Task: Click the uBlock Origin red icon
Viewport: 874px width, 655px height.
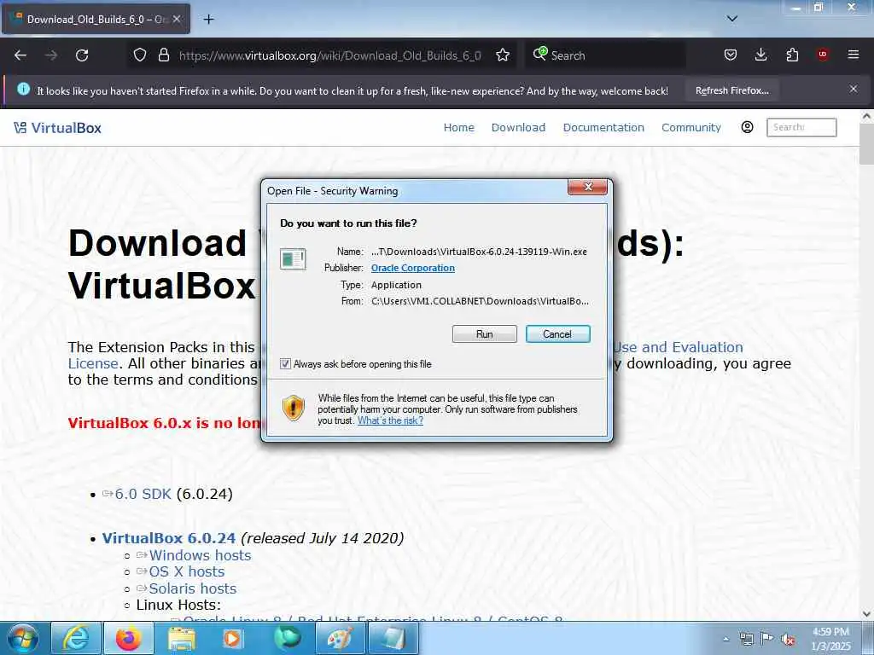Action: (x=823, y=55)
